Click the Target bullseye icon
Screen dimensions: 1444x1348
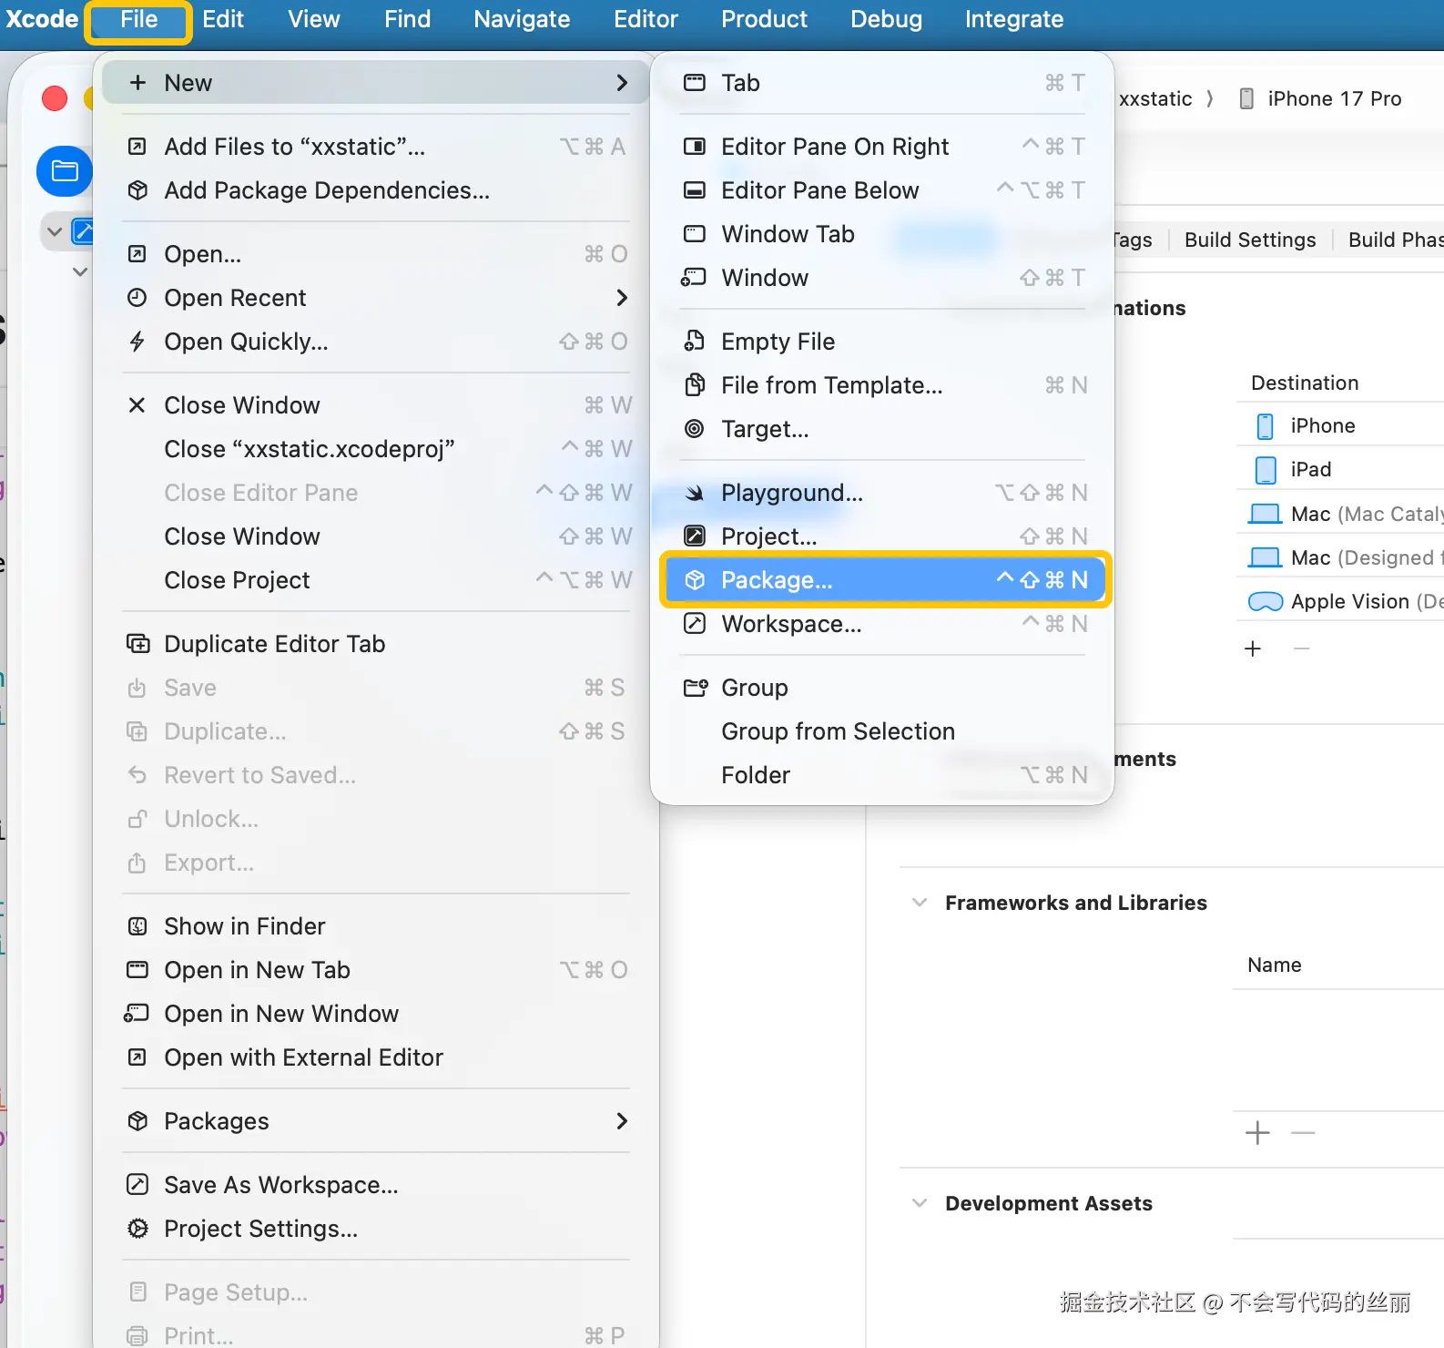click(695, 429)
